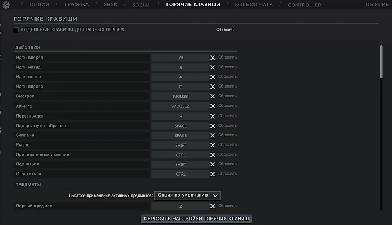The height and width of the screenshot is (225, 392).
Task: Remove the Выстрел MOUSE1 binding via X
Action: 213,96
